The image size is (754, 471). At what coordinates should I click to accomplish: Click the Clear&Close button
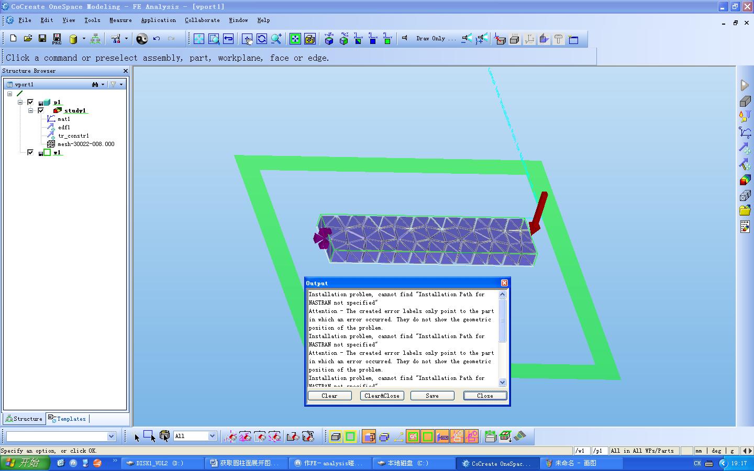pos(382,396)
